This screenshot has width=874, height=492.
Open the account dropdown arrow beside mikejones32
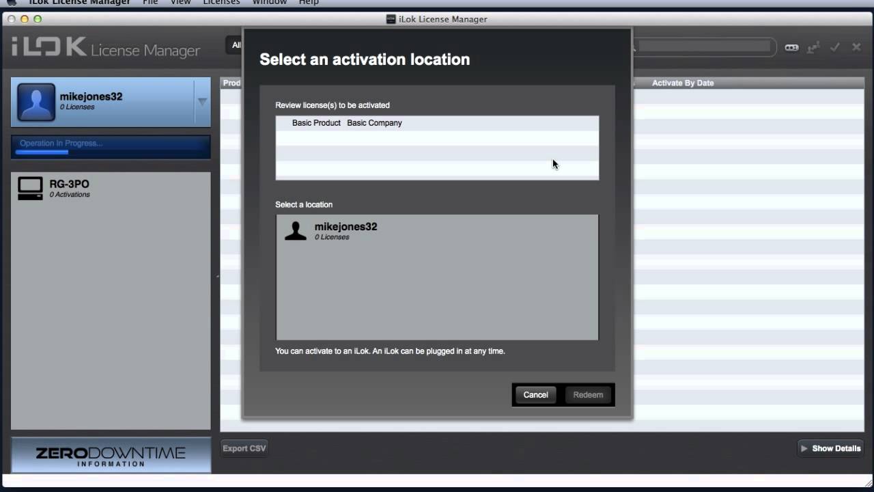(x=202, y=102)
